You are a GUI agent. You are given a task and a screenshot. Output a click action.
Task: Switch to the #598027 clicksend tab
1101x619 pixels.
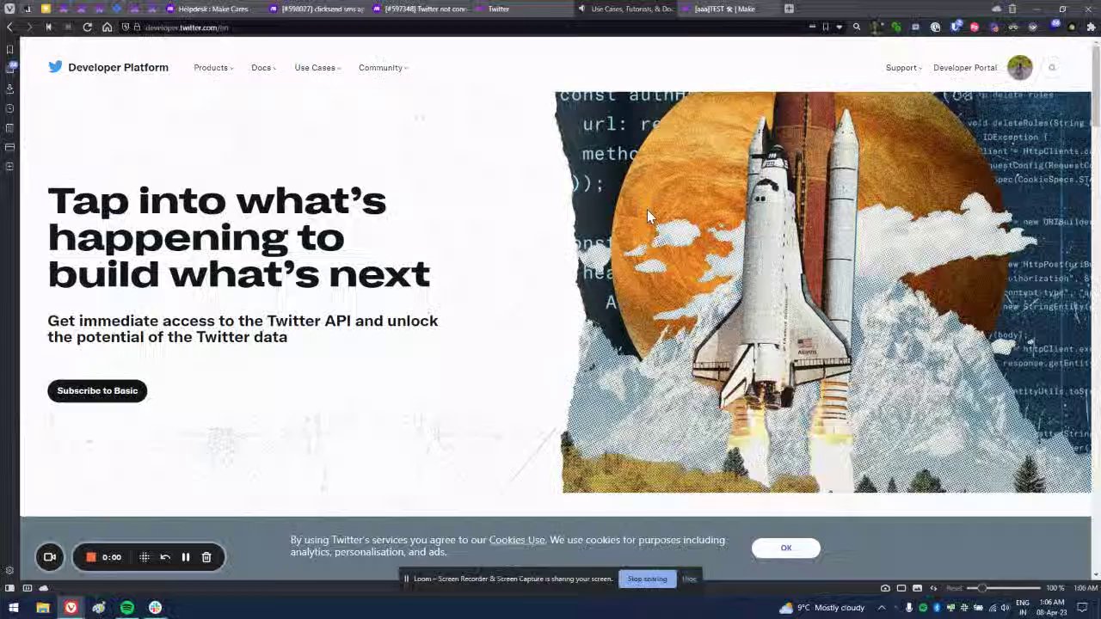(317, 9)
